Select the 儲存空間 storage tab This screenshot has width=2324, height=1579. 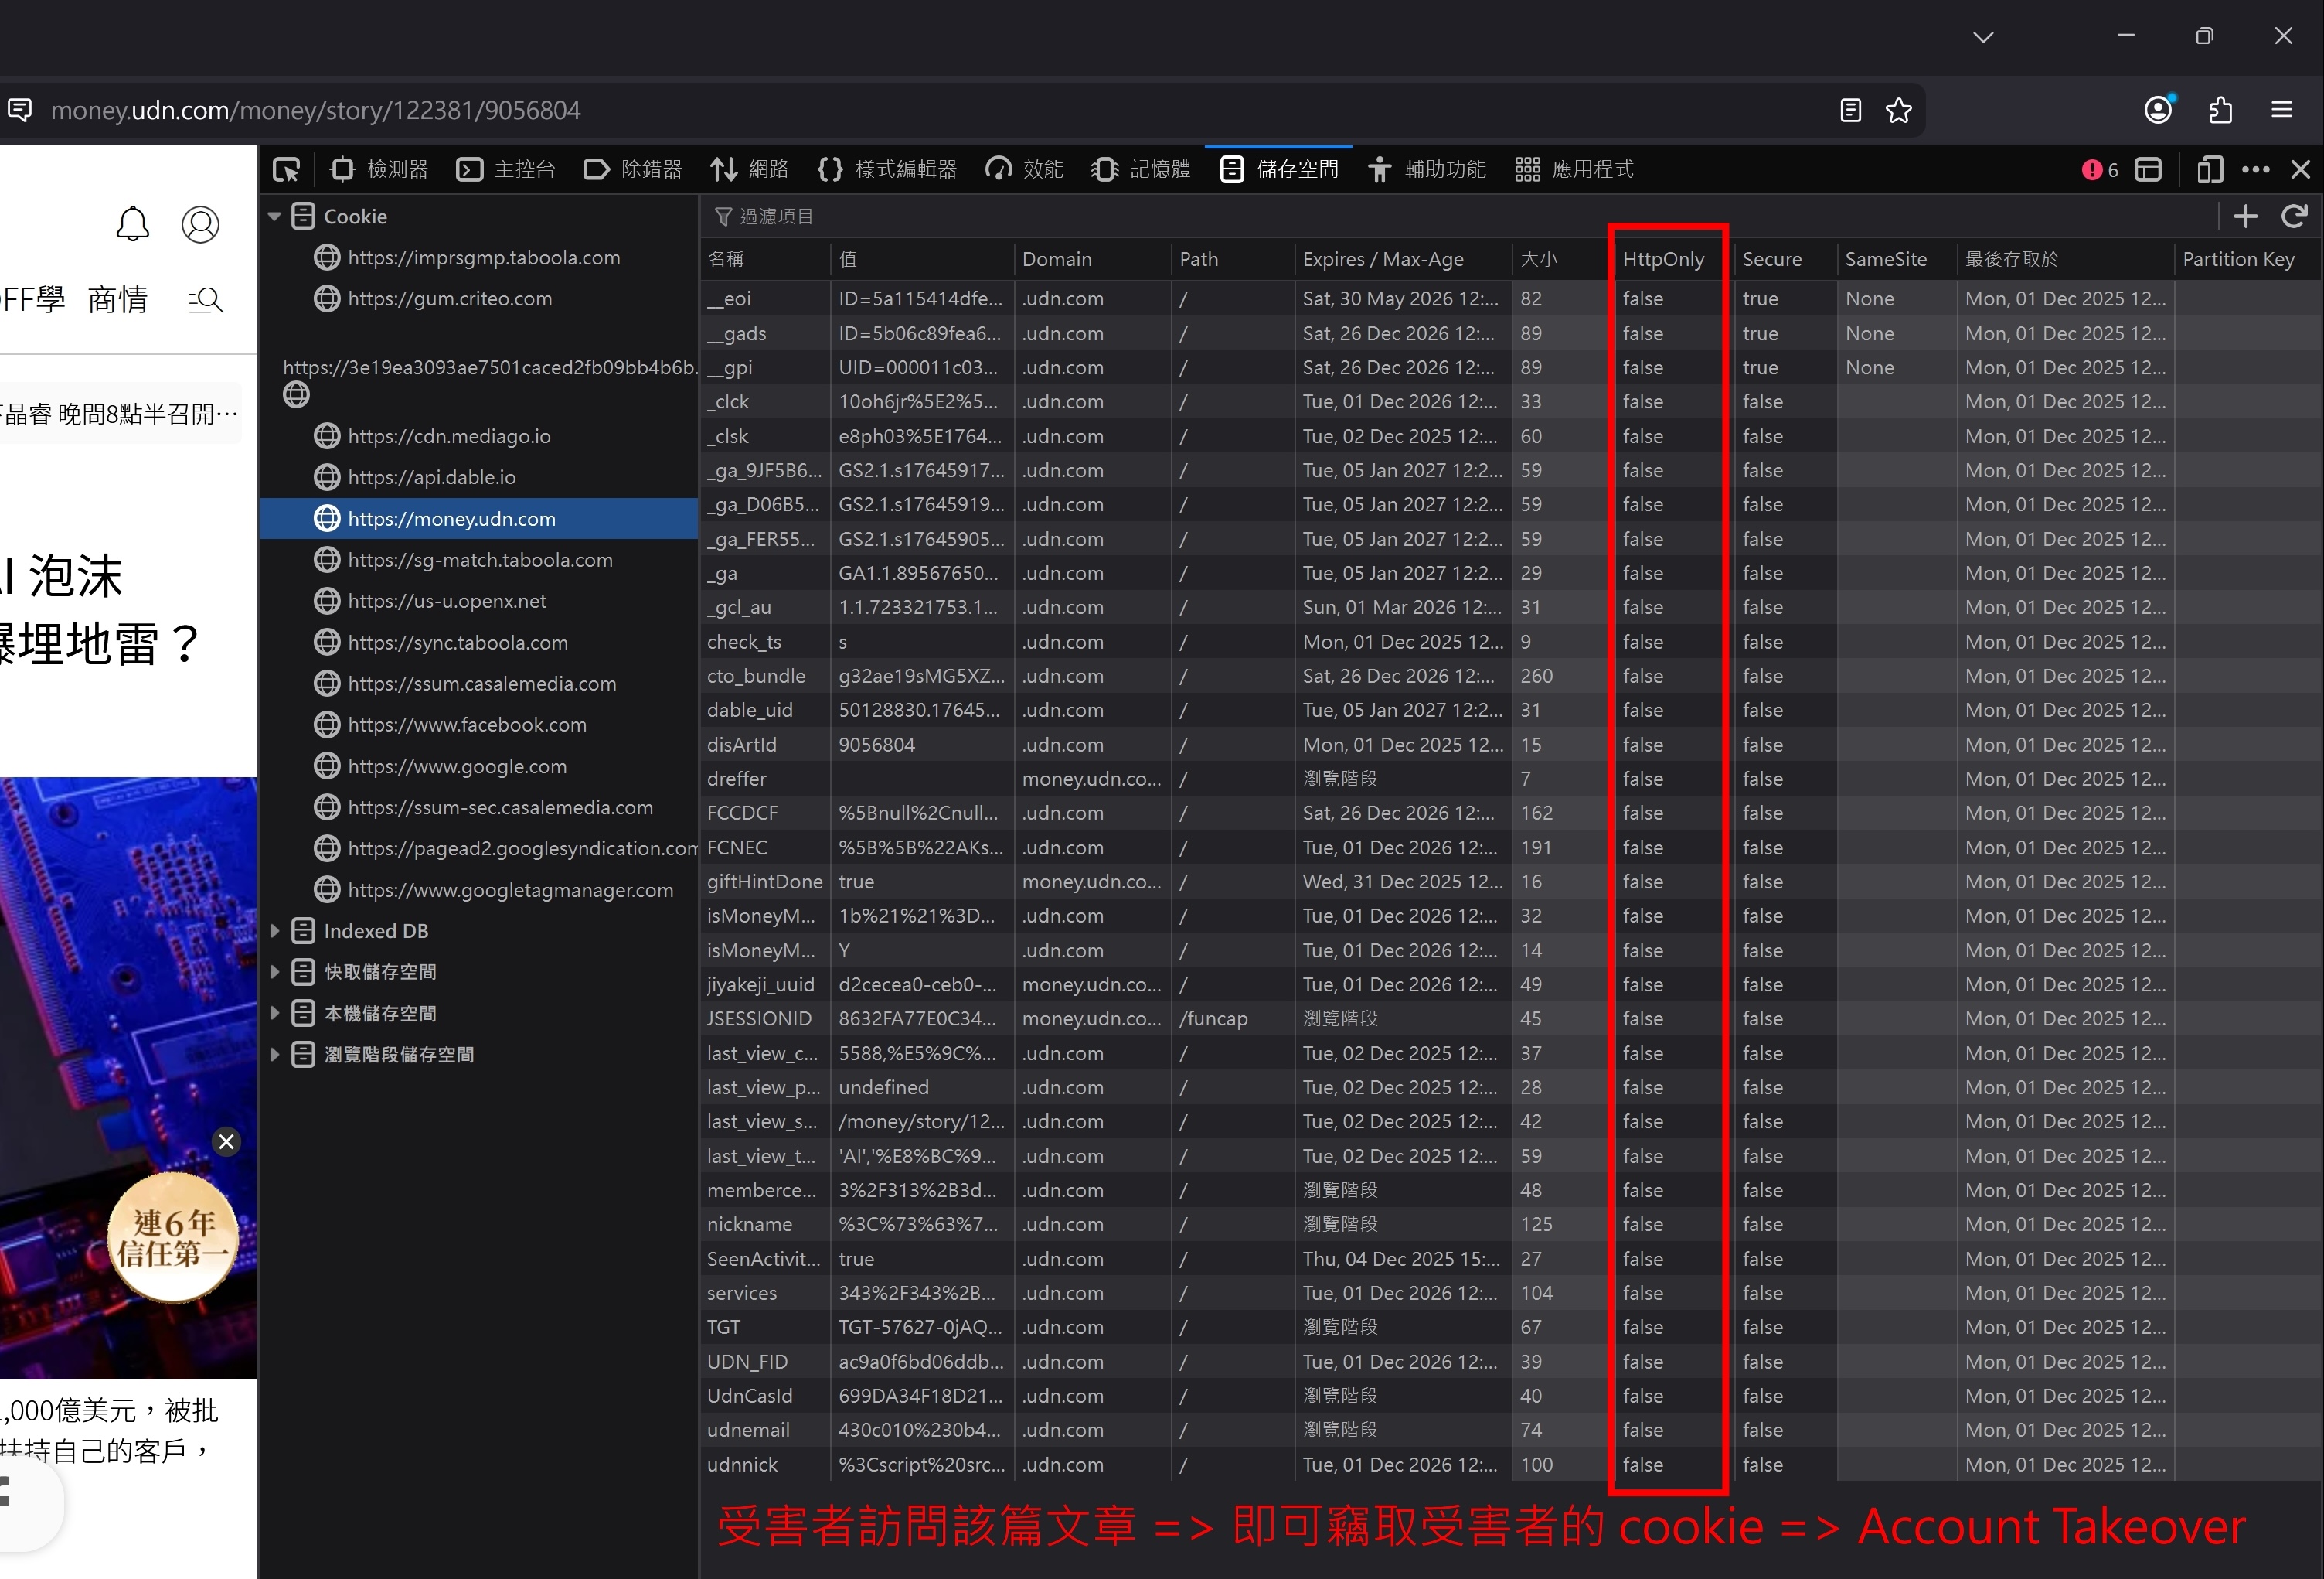pos(1279,170)
